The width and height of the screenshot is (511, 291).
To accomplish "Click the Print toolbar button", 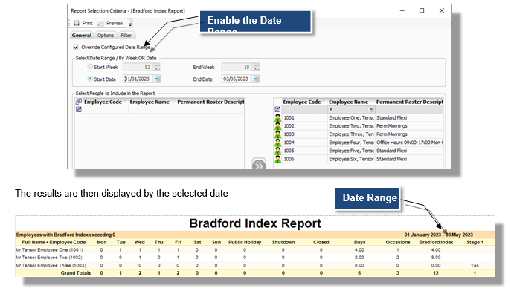I will [83, 23].
